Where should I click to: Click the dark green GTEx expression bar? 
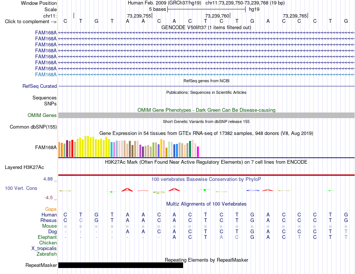(x=190, y=149)
